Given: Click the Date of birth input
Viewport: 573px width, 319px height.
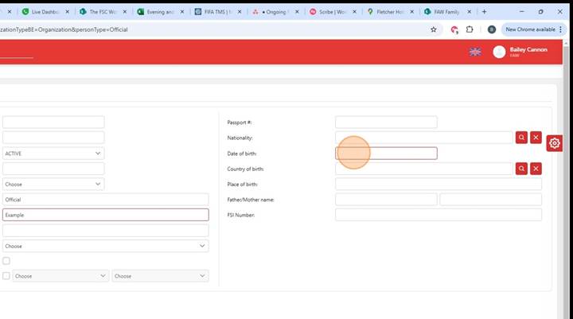Looking at the screenshot, I should coord(386,153).
